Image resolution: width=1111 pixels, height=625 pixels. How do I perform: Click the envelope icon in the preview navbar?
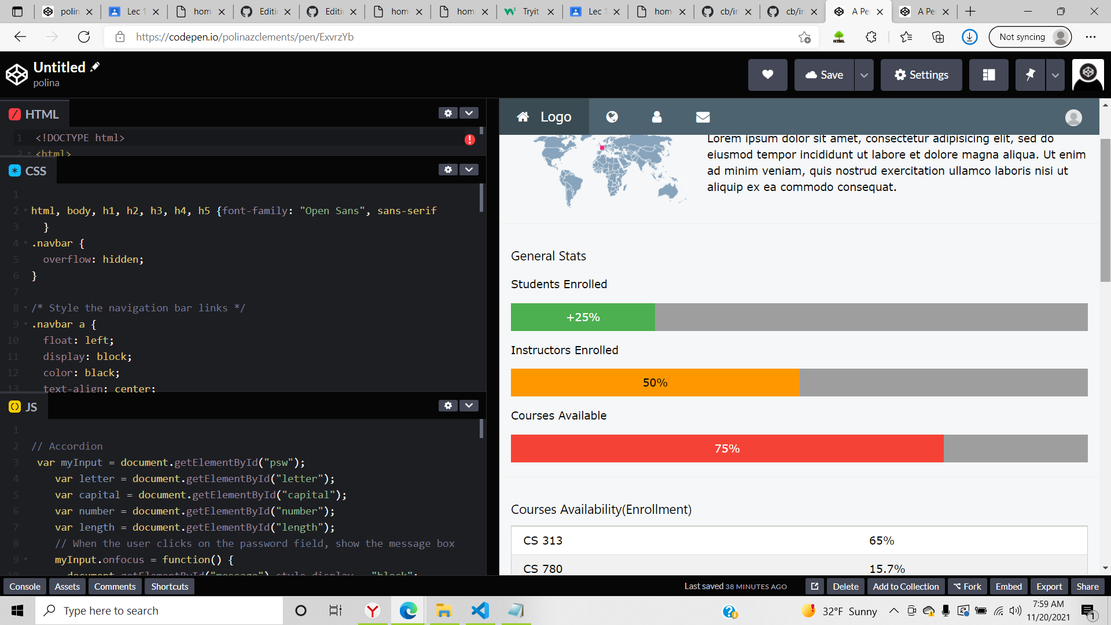click(702, 117)
